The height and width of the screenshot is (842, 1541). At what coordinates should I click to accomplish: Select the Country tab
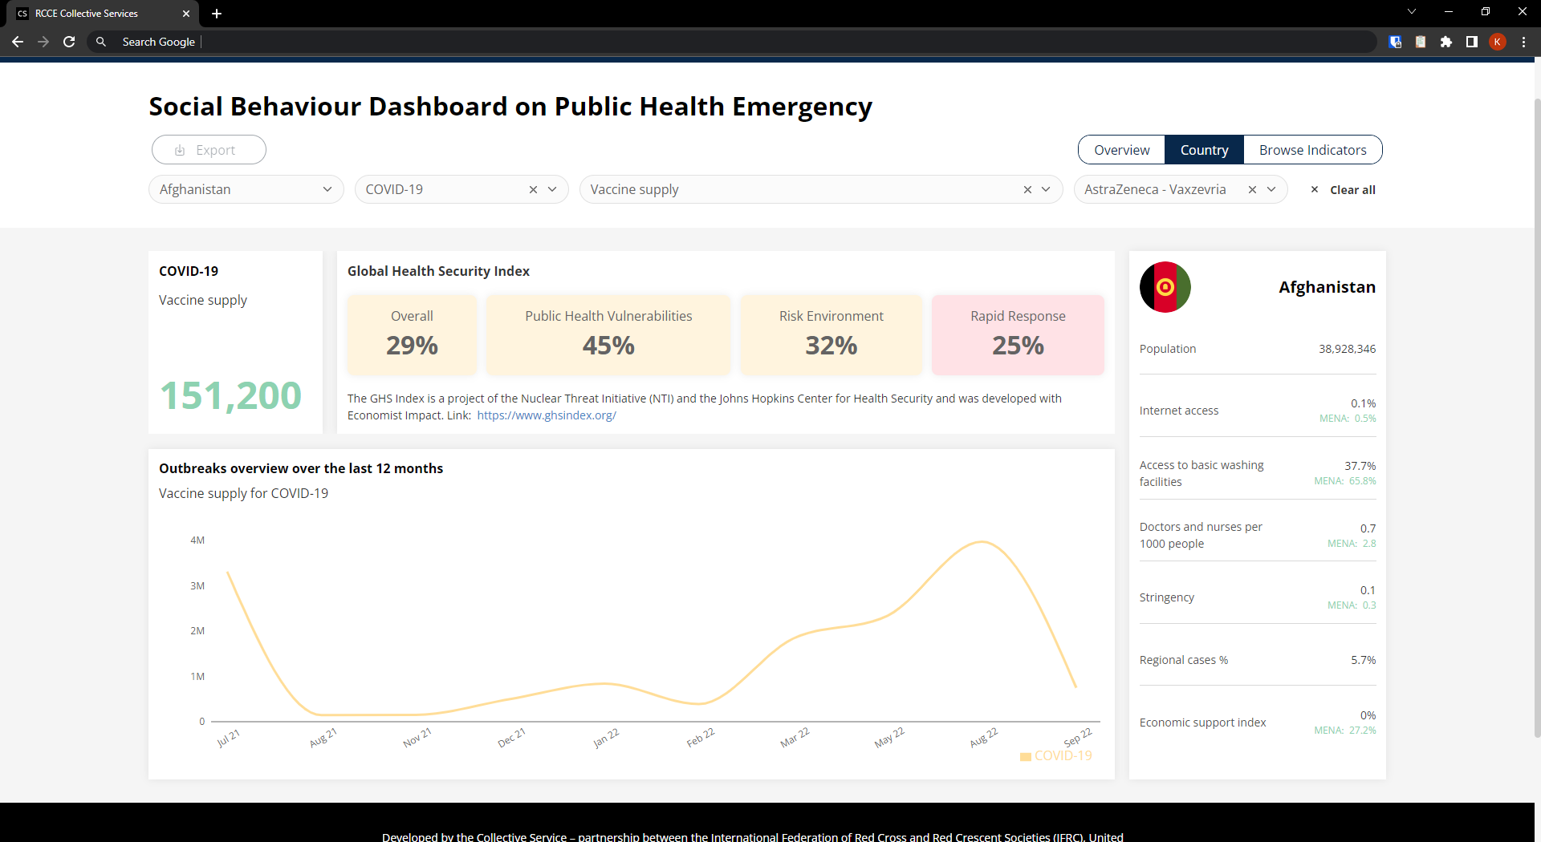[1204, 150]
